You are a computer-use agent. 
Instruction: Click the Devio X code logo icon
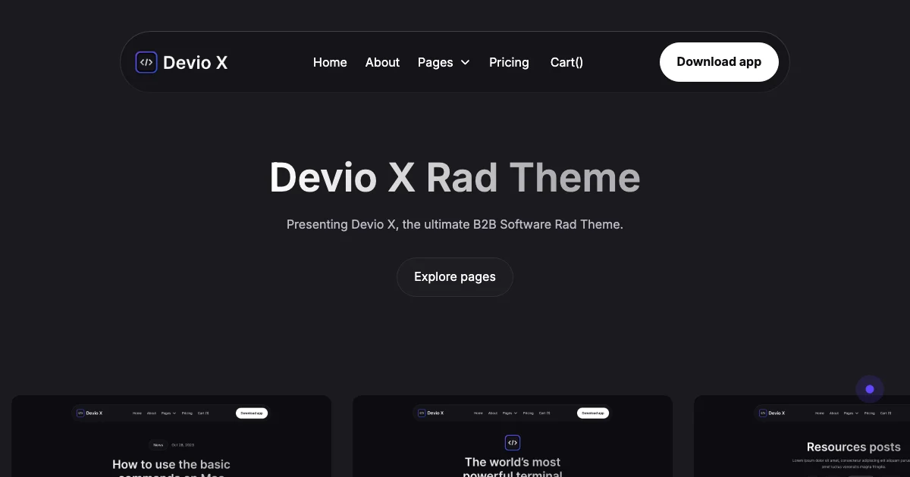[x=146, y=62]
